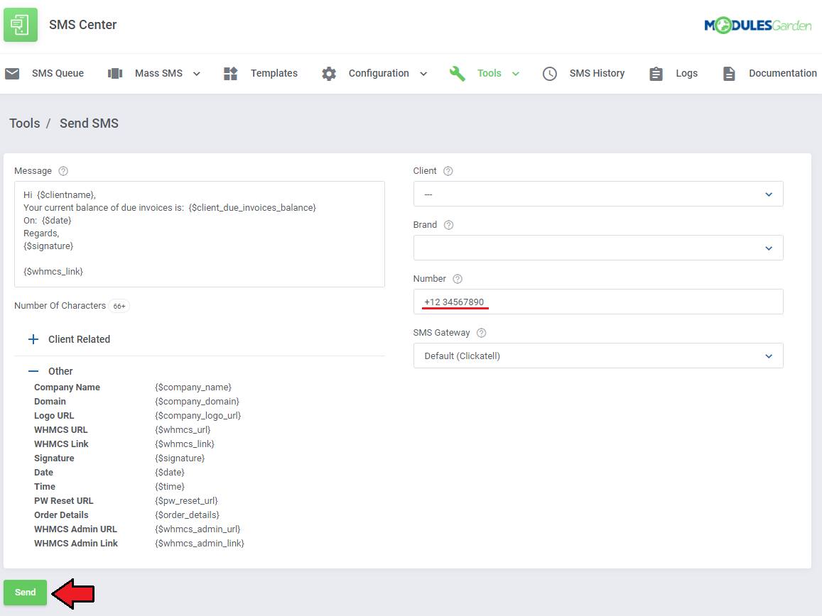Open the SMS Gateway dropdown
The image size is (822, 616).
598,356
